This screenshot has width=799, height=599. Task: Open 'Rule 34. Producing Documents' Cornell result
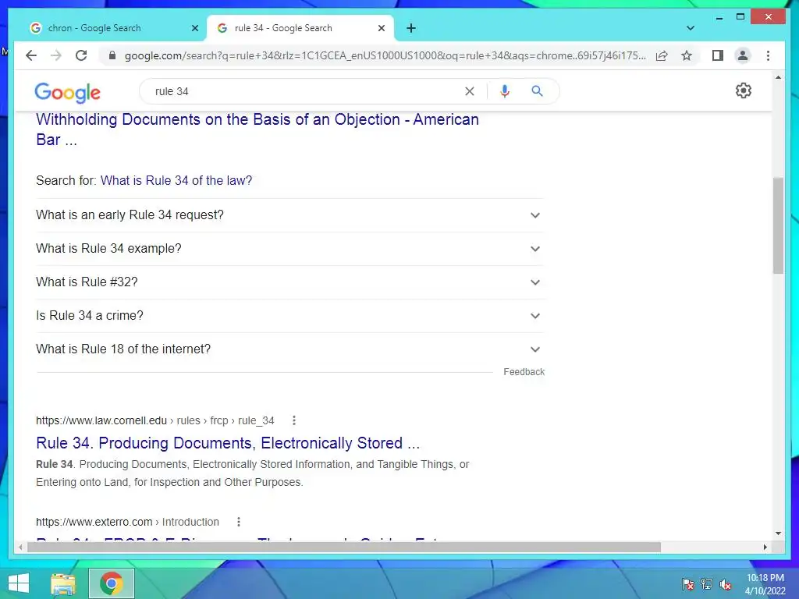(228, 443)
